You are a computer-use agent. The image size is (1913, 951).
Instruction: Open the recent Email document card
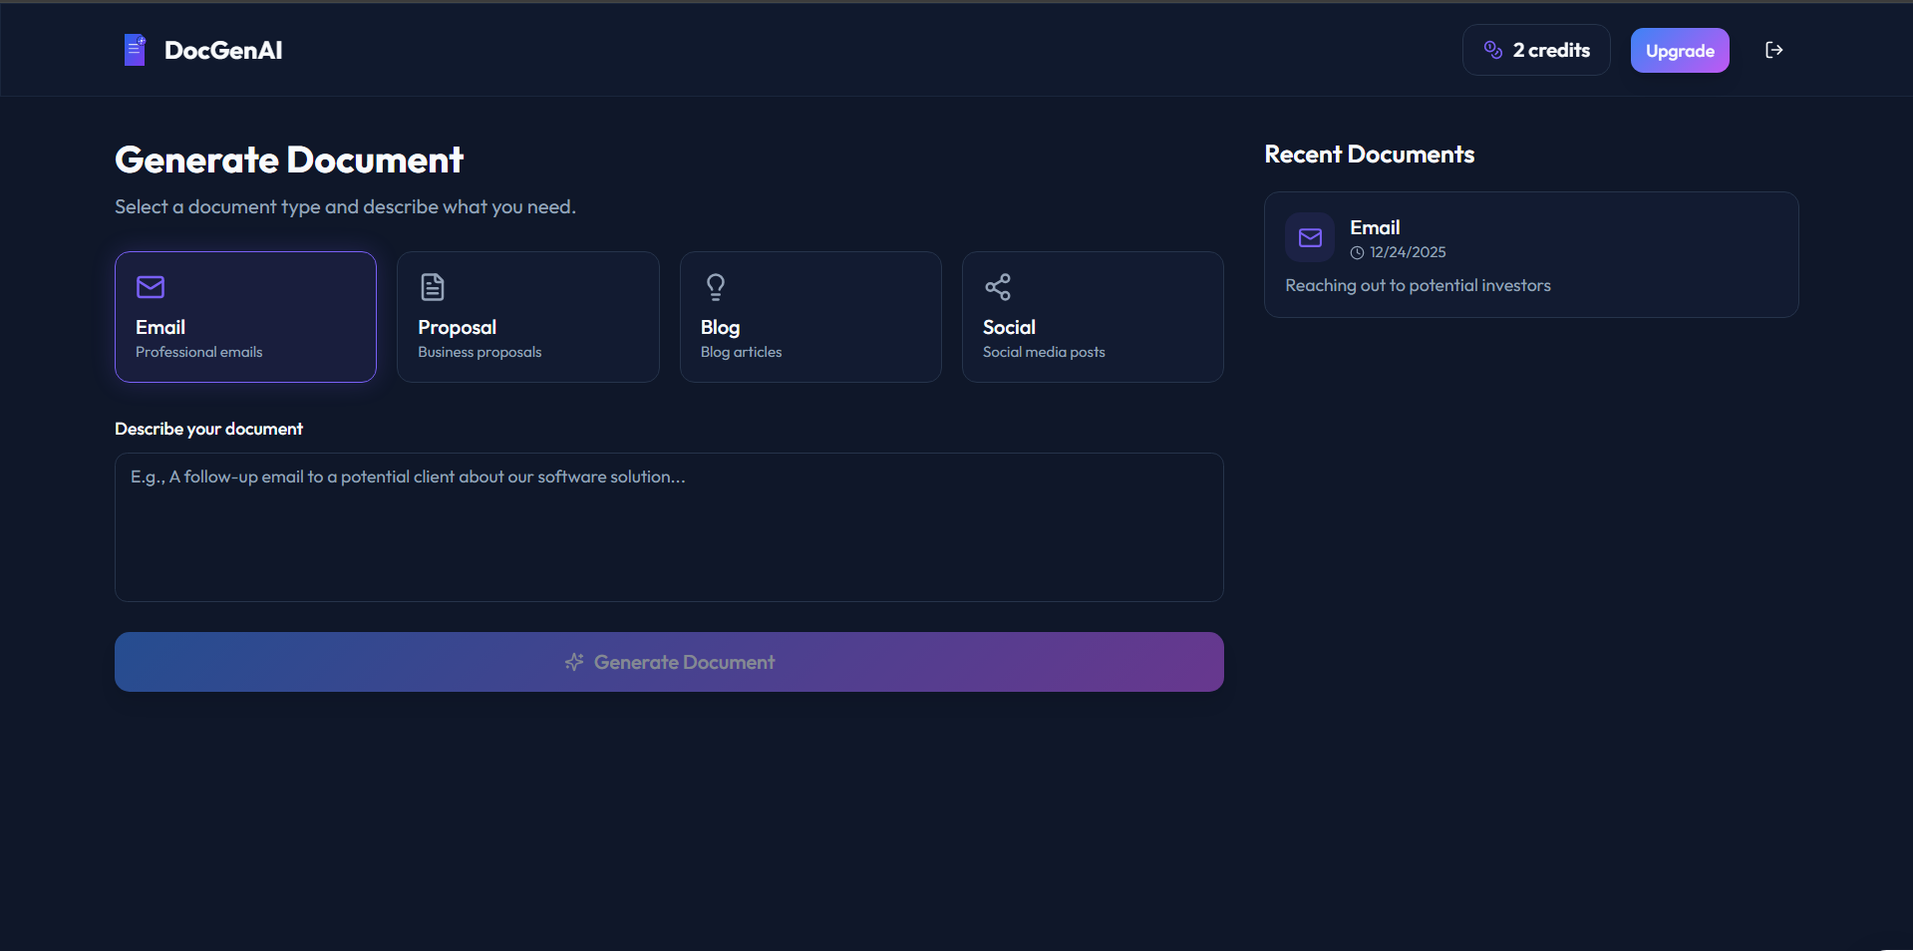(x=1531, y=255)
